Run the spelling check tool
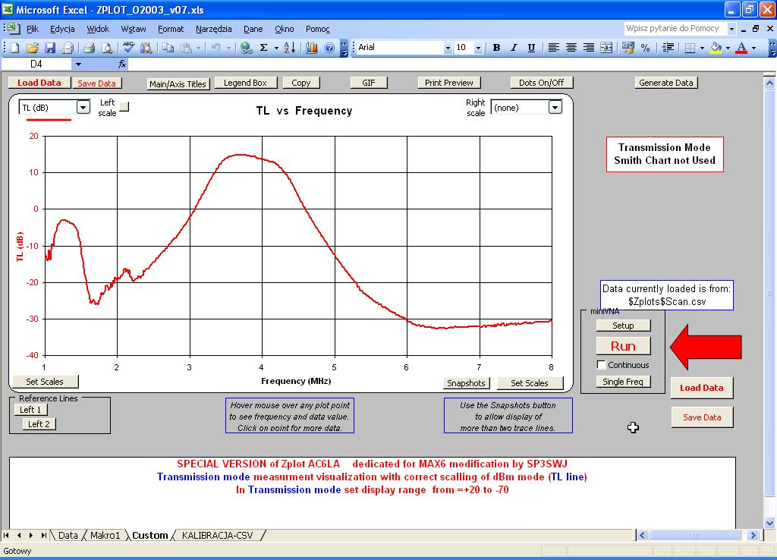Viewport: 777px width, 560px height. pyautogui.click(x=128, y=48)
